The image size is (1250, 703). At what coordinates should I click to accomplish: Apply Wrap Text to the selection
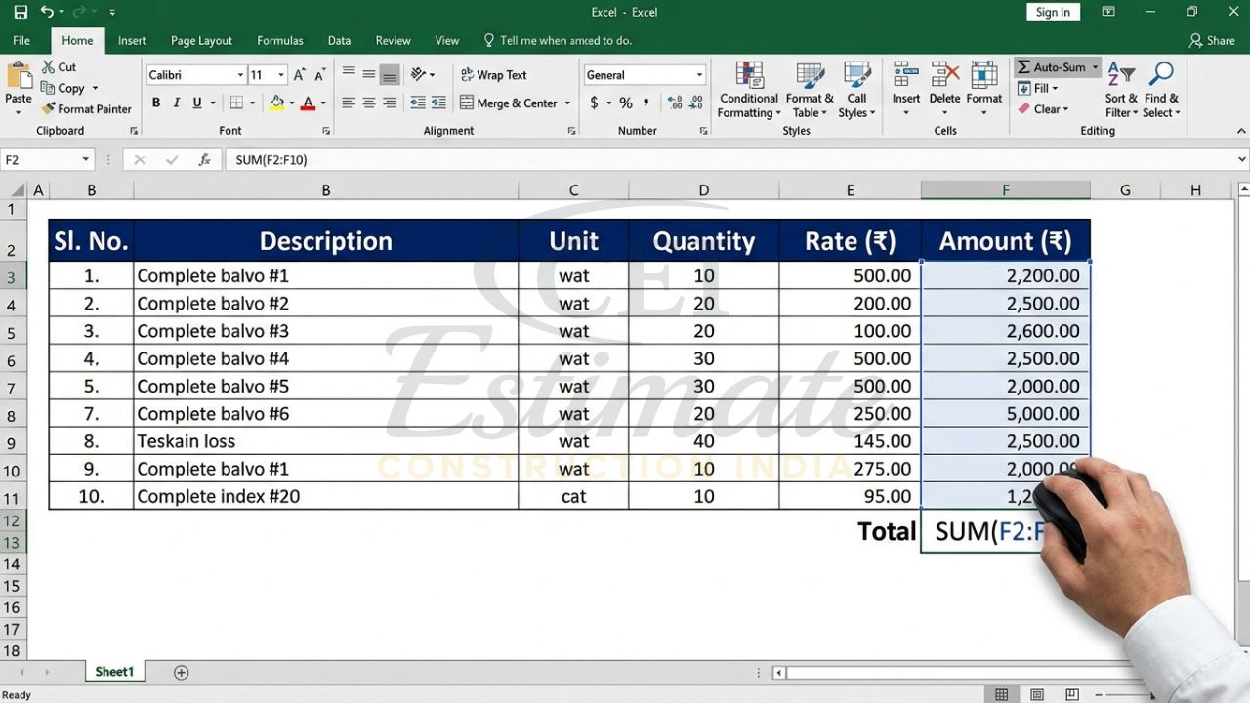click(495, 74)
